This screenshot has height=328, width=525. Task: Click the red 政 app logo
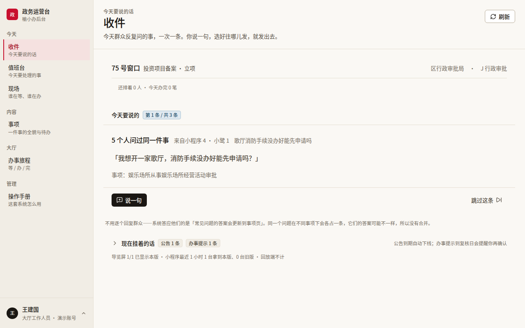(12, 14)
